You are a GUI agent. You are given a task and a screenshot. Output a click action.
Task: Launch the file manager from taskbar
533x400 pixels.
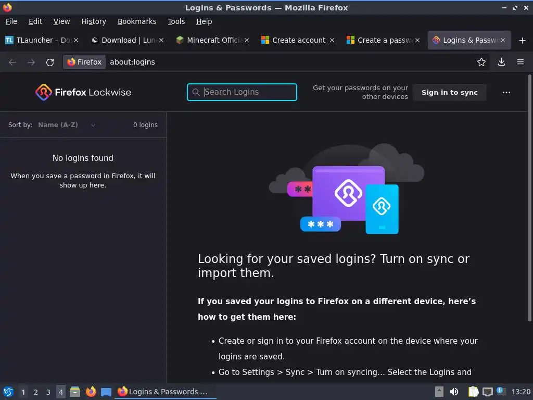[75, 392]
